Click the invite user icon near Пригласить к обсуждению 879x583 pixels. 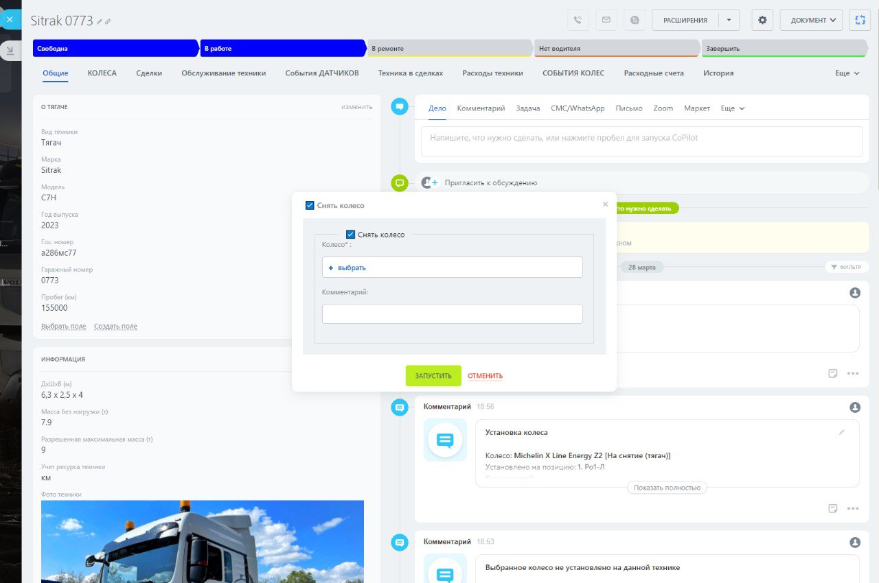point(429,182)
